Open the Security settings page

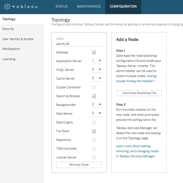[x=22, y=29]
